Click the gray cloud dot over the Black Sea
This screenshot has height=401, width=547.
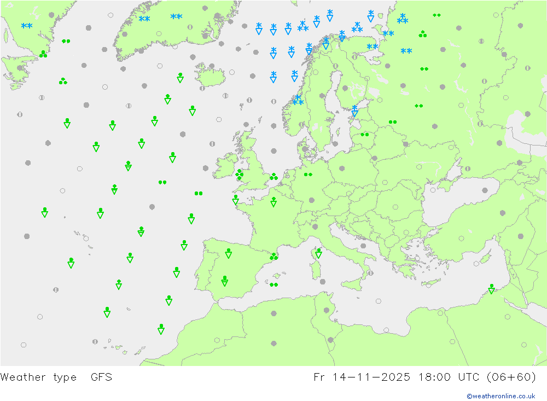click(485, 190)
